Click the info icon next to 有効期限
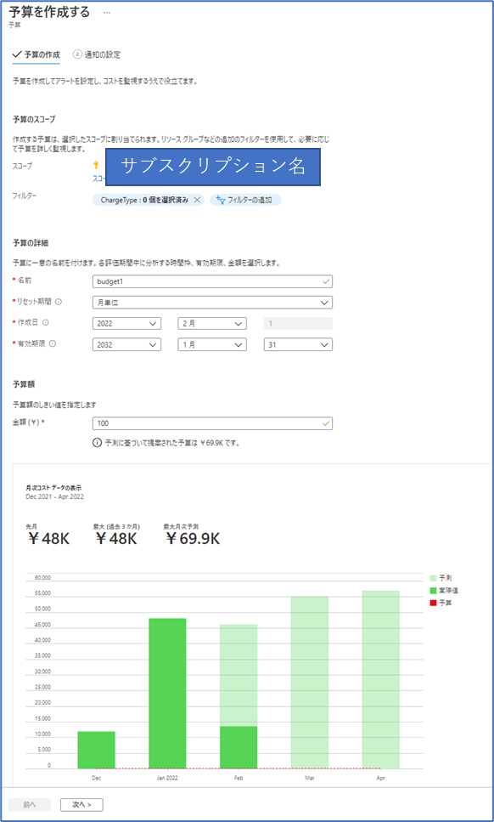The image size is (494, 822). 53,344
